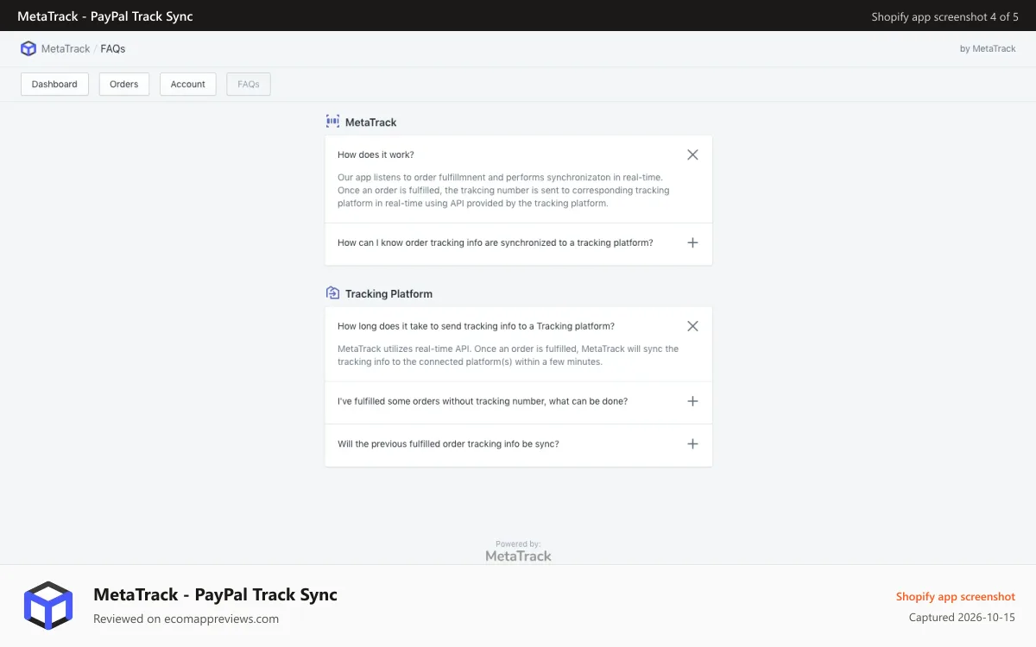Click the orange 'Shopify app screenshot' label

(956, 597)
